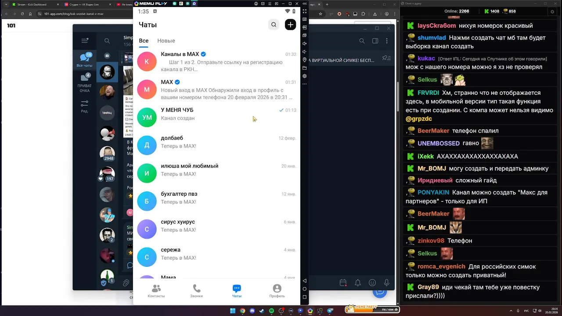The height and width of the screenshot is (316, 562).
Task: Click @grpzdc mention in chat
Action: 419,118
